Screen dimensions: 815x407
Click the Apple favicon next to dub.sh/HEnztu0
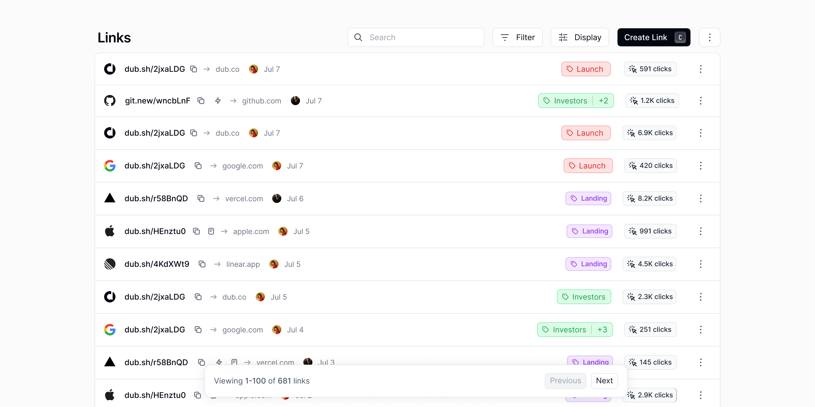coord(110,231)
